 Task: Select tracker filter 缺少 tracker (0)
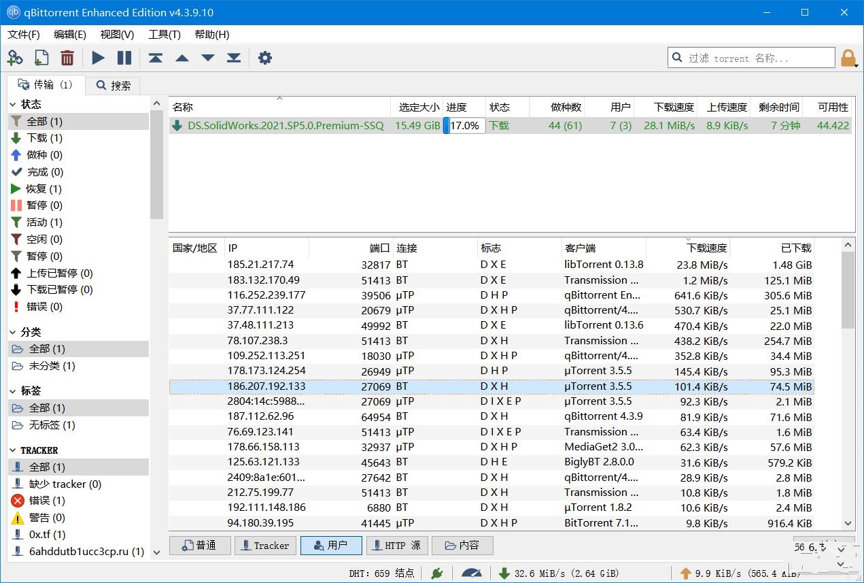[78, 484]
